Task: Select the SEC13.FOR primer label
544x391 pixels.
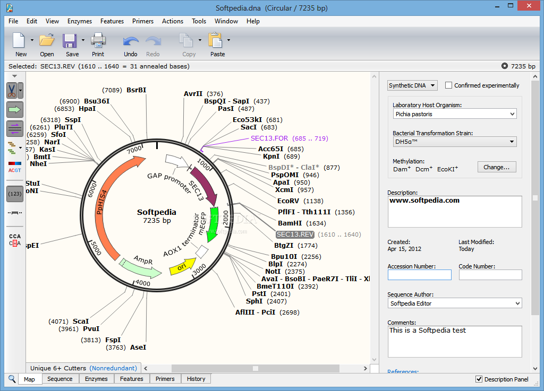Action: (x=269, y=138)
